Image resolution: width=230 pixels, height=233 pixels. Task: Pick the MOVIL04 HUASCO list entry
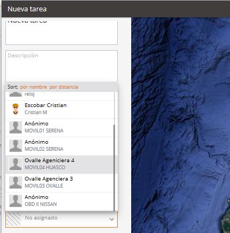point(60,164)
